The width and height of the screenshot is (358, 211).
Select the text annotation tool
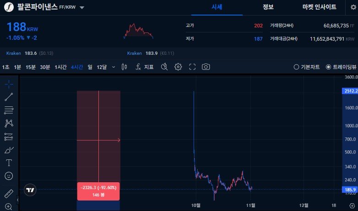pos(9,163)
